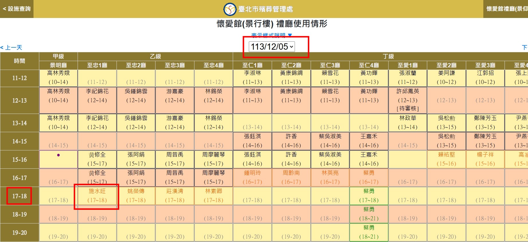Click the 林素卿 (17~18) booking cell

coord(214,196)
